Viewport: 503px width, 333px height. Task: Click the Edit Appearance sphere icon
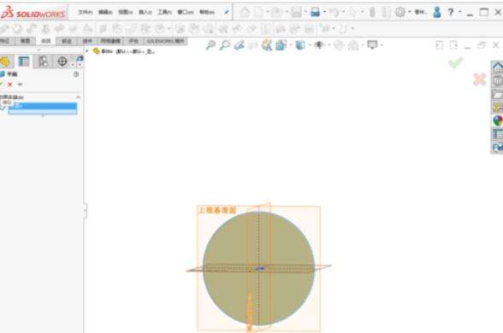click(x=339, y=45)
